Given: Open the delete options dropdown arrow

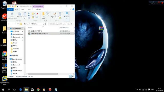Looking at the screenshot, I should [x=39, y=14].
